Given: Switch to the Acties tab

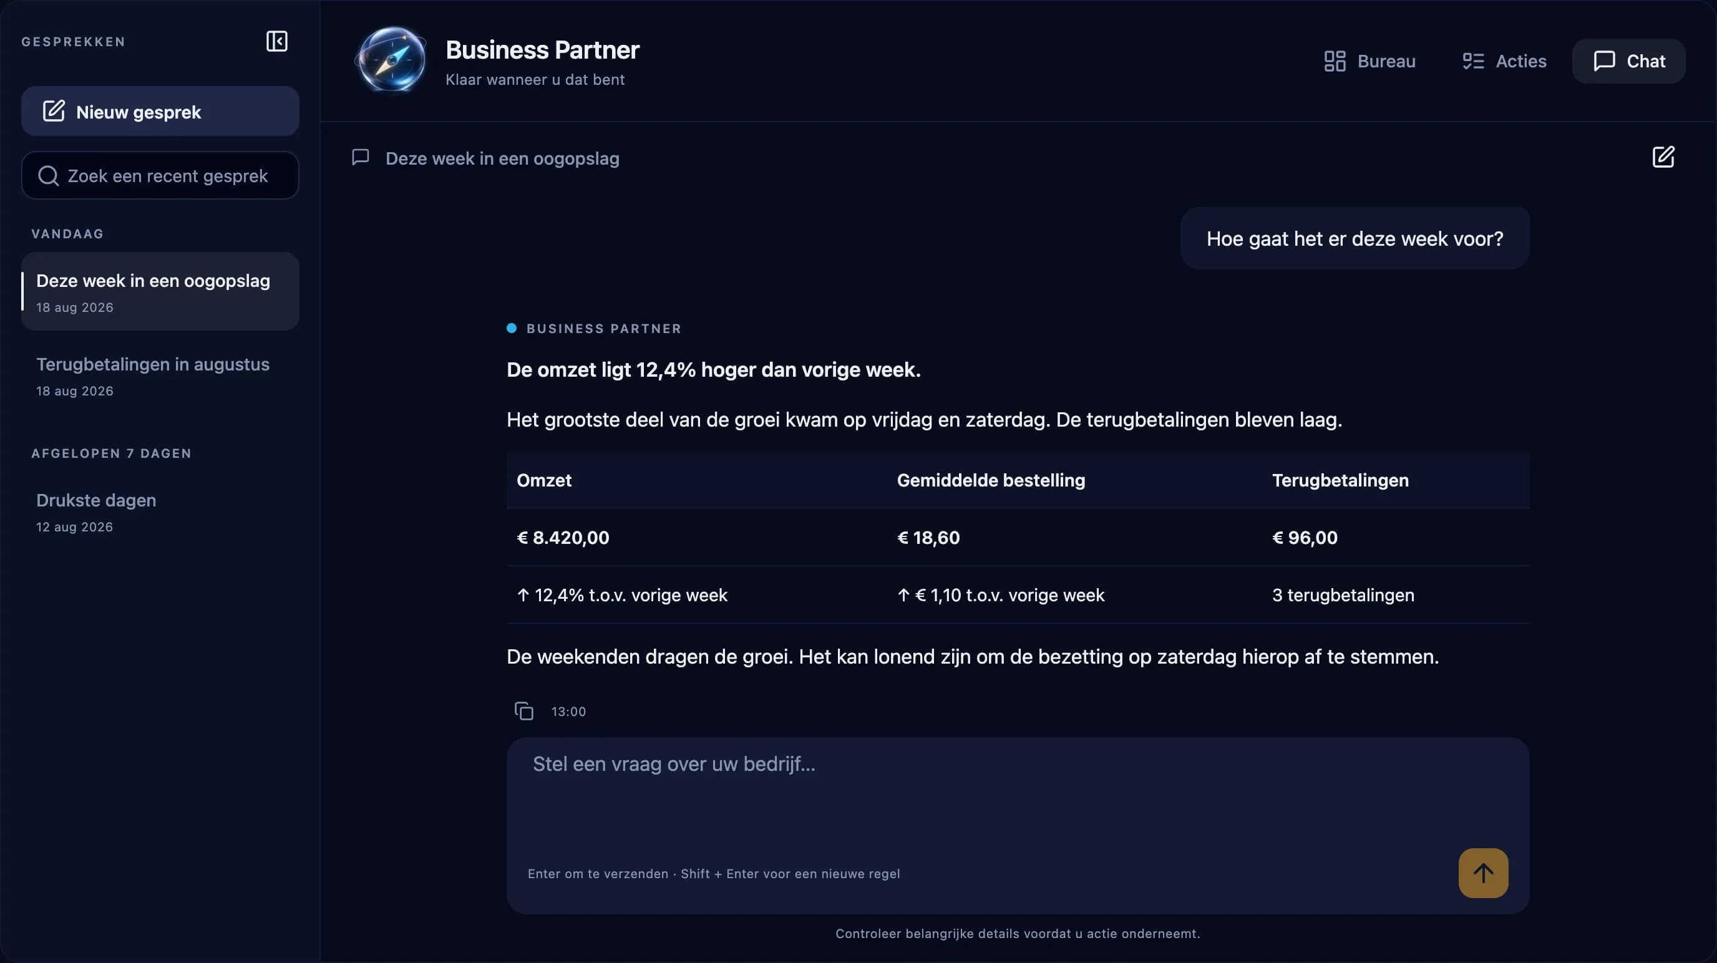Looking at the screenshot, I should coord(1504,61).
